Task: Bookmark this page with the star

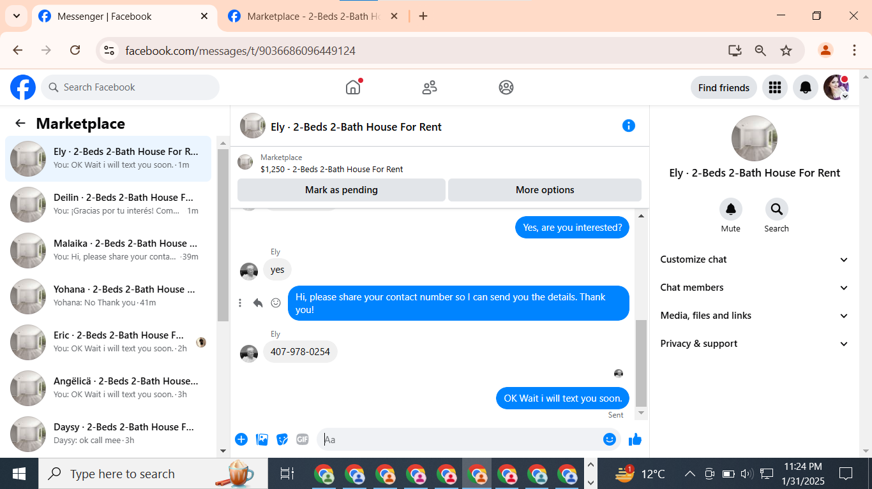Action: (786, 50)
